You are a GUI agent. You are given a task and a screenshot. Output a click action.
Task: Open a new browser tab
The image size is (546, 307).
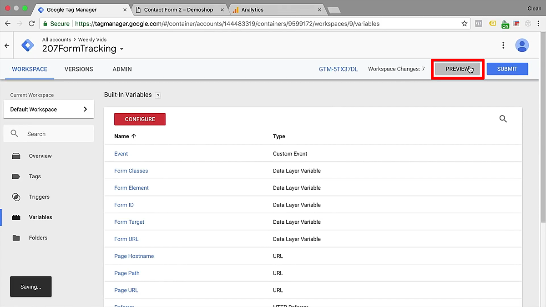(x=334, y=10)
